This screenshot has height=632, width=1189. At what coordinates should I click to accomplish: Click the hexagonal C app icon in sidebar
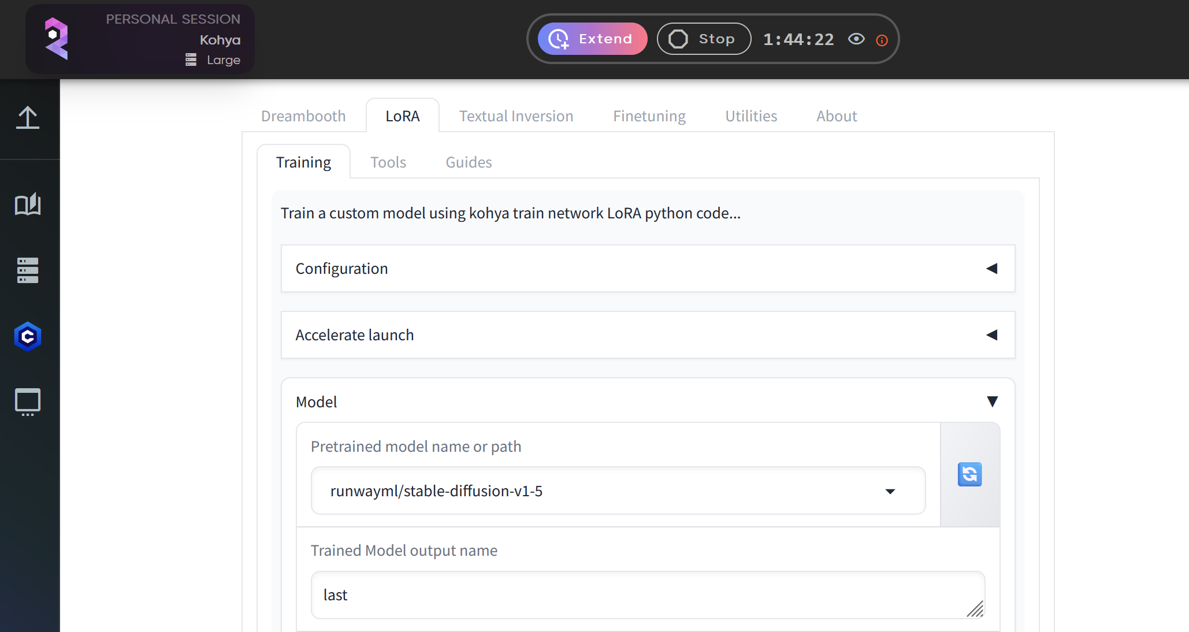click(x=27, y=337)
